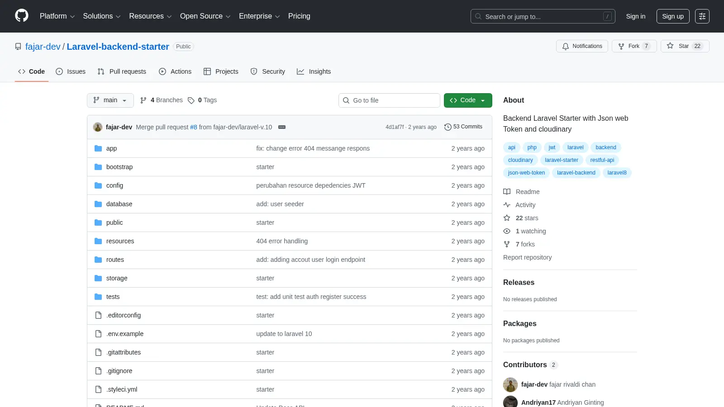Screen dimensions: 724x407
Task: Click the fork icon beside 7 forks
Action: click(507, 244)
